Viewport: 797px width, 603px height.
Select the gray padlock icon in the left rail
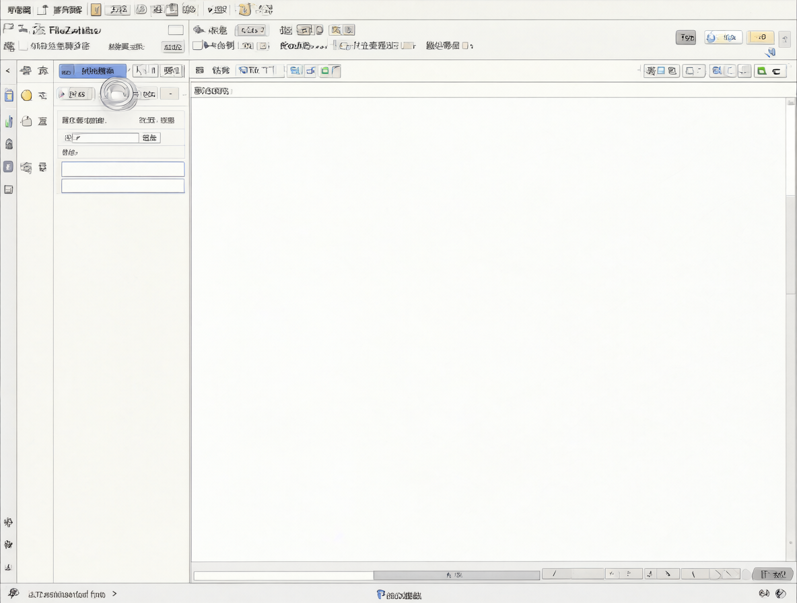[9, 144]
